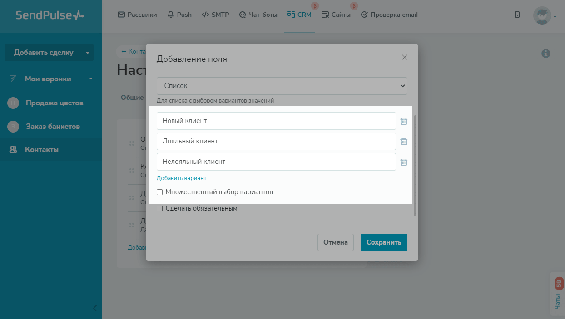Click the Добавить вариант link
Viewport: 565px width, 319px height.
[181, 178]
